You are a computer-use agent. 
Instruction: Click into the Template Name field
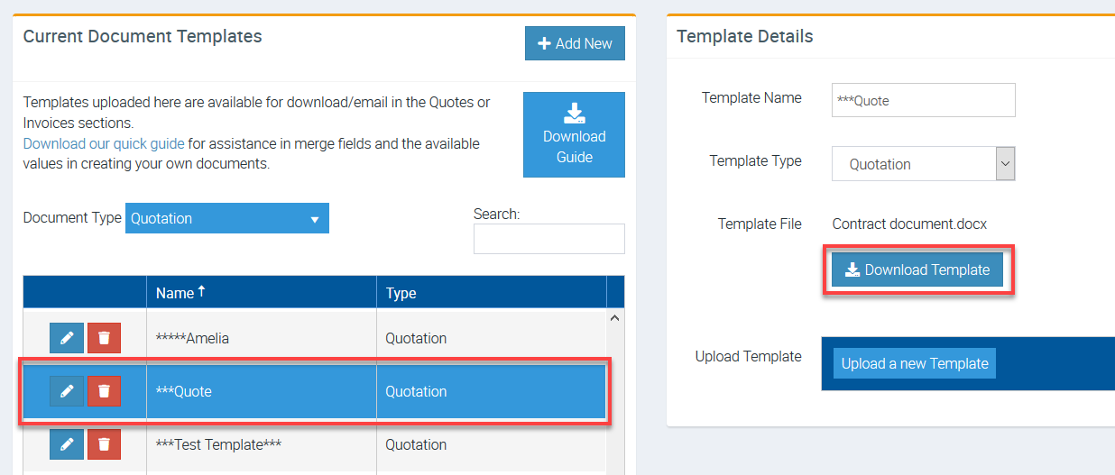point(923,101)
